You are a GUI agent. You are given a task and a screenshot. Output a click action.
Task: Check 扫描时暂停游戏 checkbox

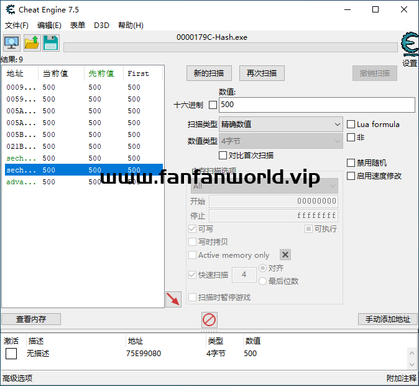192,297
